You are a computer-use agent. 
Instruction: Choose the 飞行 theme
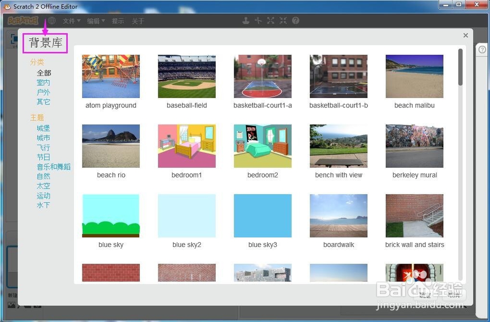(43, 148)
